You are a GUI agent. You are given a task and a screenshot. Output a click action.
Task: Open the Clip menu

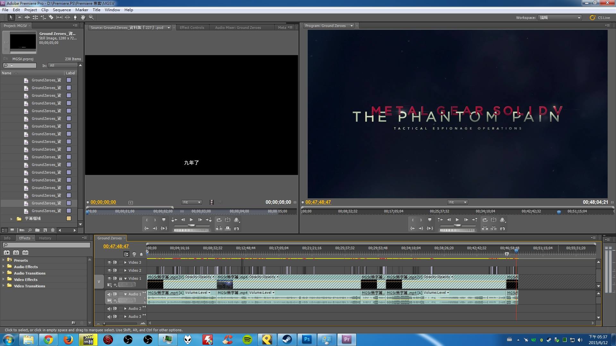click(45, 10)
